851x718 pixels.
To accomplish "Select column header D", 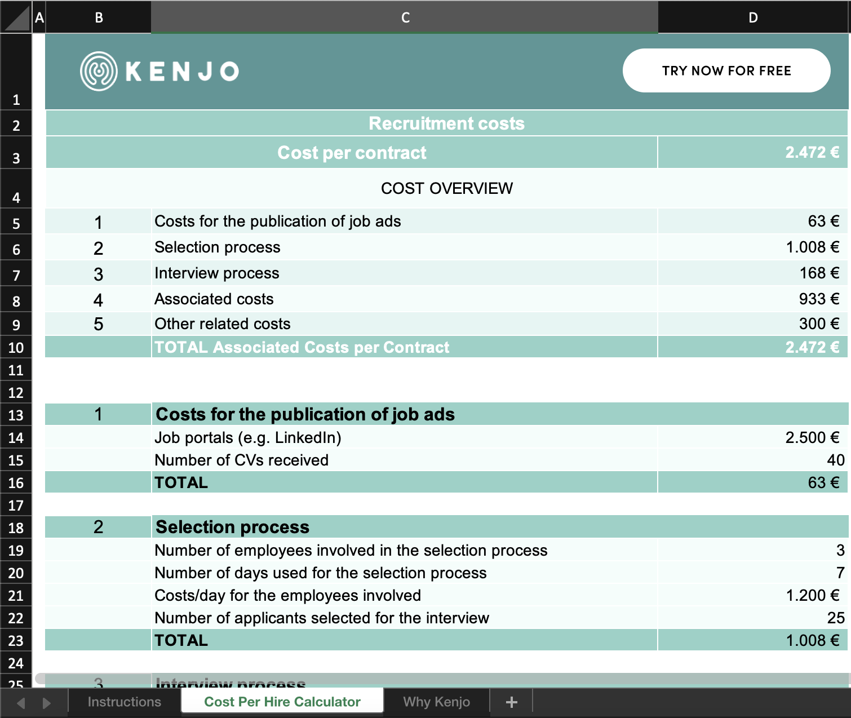I will click(x=753, y=17).
